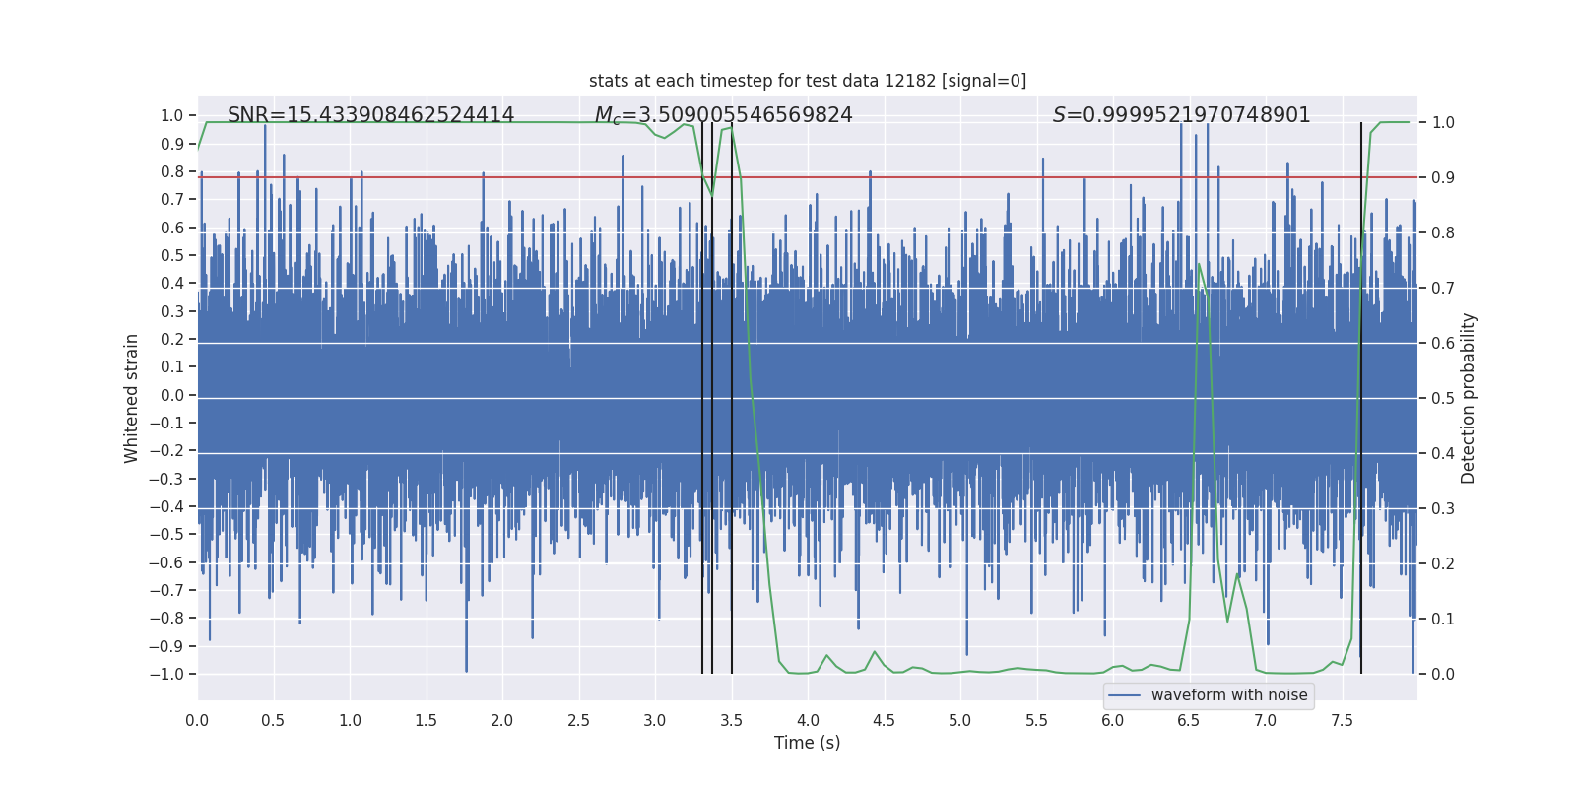Click the −0.4 tick on Whitened strain axis

tap(166, 507)
